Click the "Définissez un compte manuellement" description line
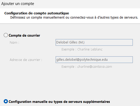This screenshot has height=106, width=140. tap(74, 18)
